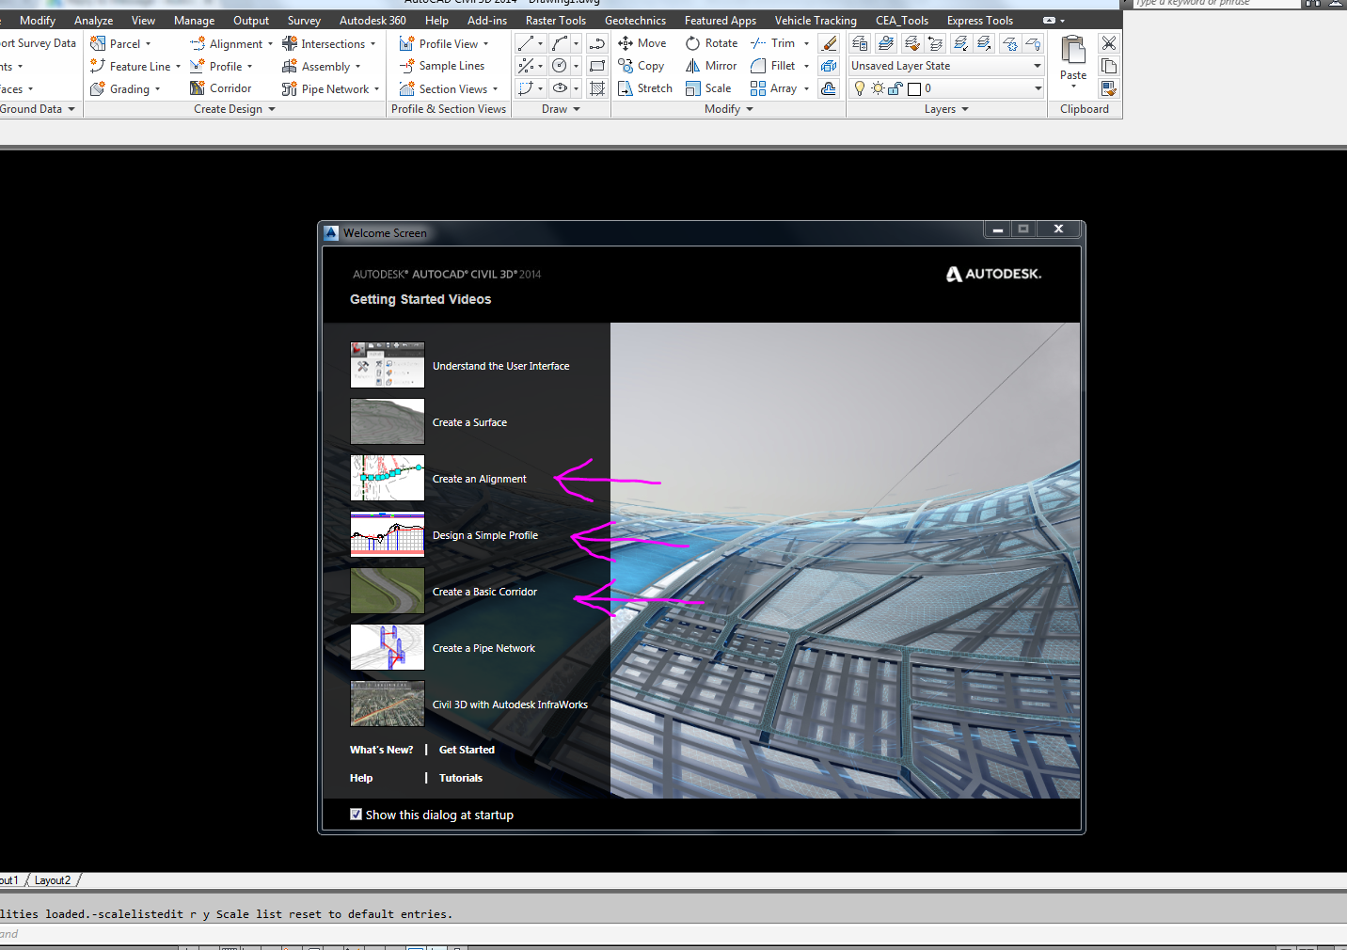Click the Hatch draw icon
Viewport: 1347px width, 950px height.
click(x=597, y=88)
